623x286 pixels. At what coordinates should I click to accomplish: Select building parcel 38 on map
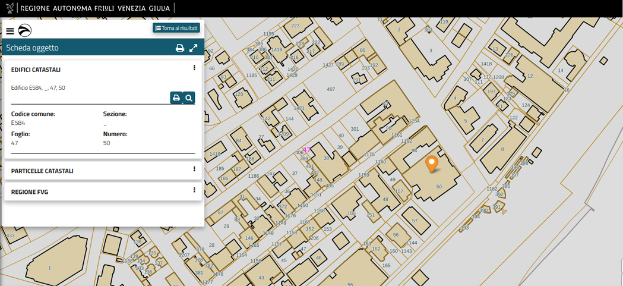click(x=326, y=159)
